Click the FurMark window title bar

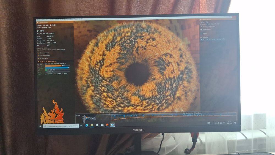click(133, 18)
